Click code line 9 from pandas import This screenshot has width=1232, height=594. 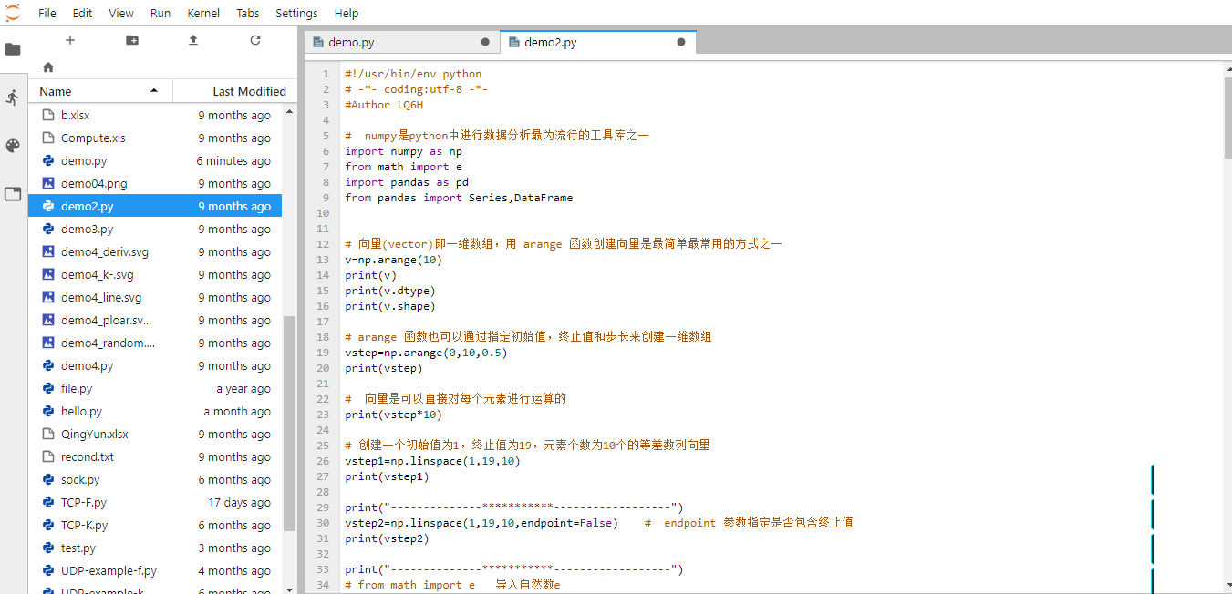coord(459,198)
